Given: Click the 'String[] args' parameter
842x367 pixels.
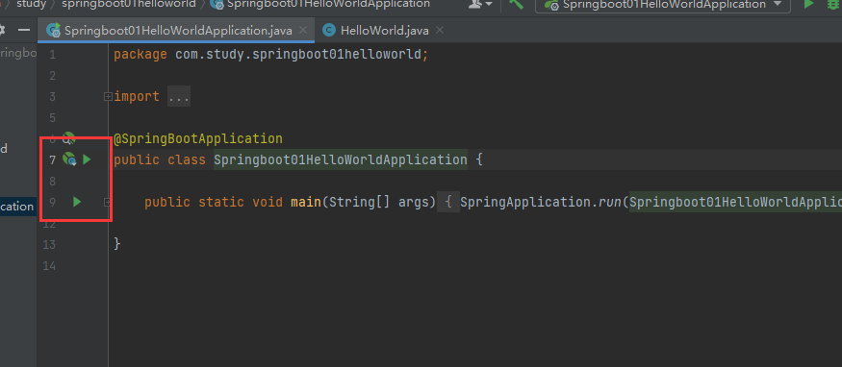Looking at the screenshot, I should point(378,202).
